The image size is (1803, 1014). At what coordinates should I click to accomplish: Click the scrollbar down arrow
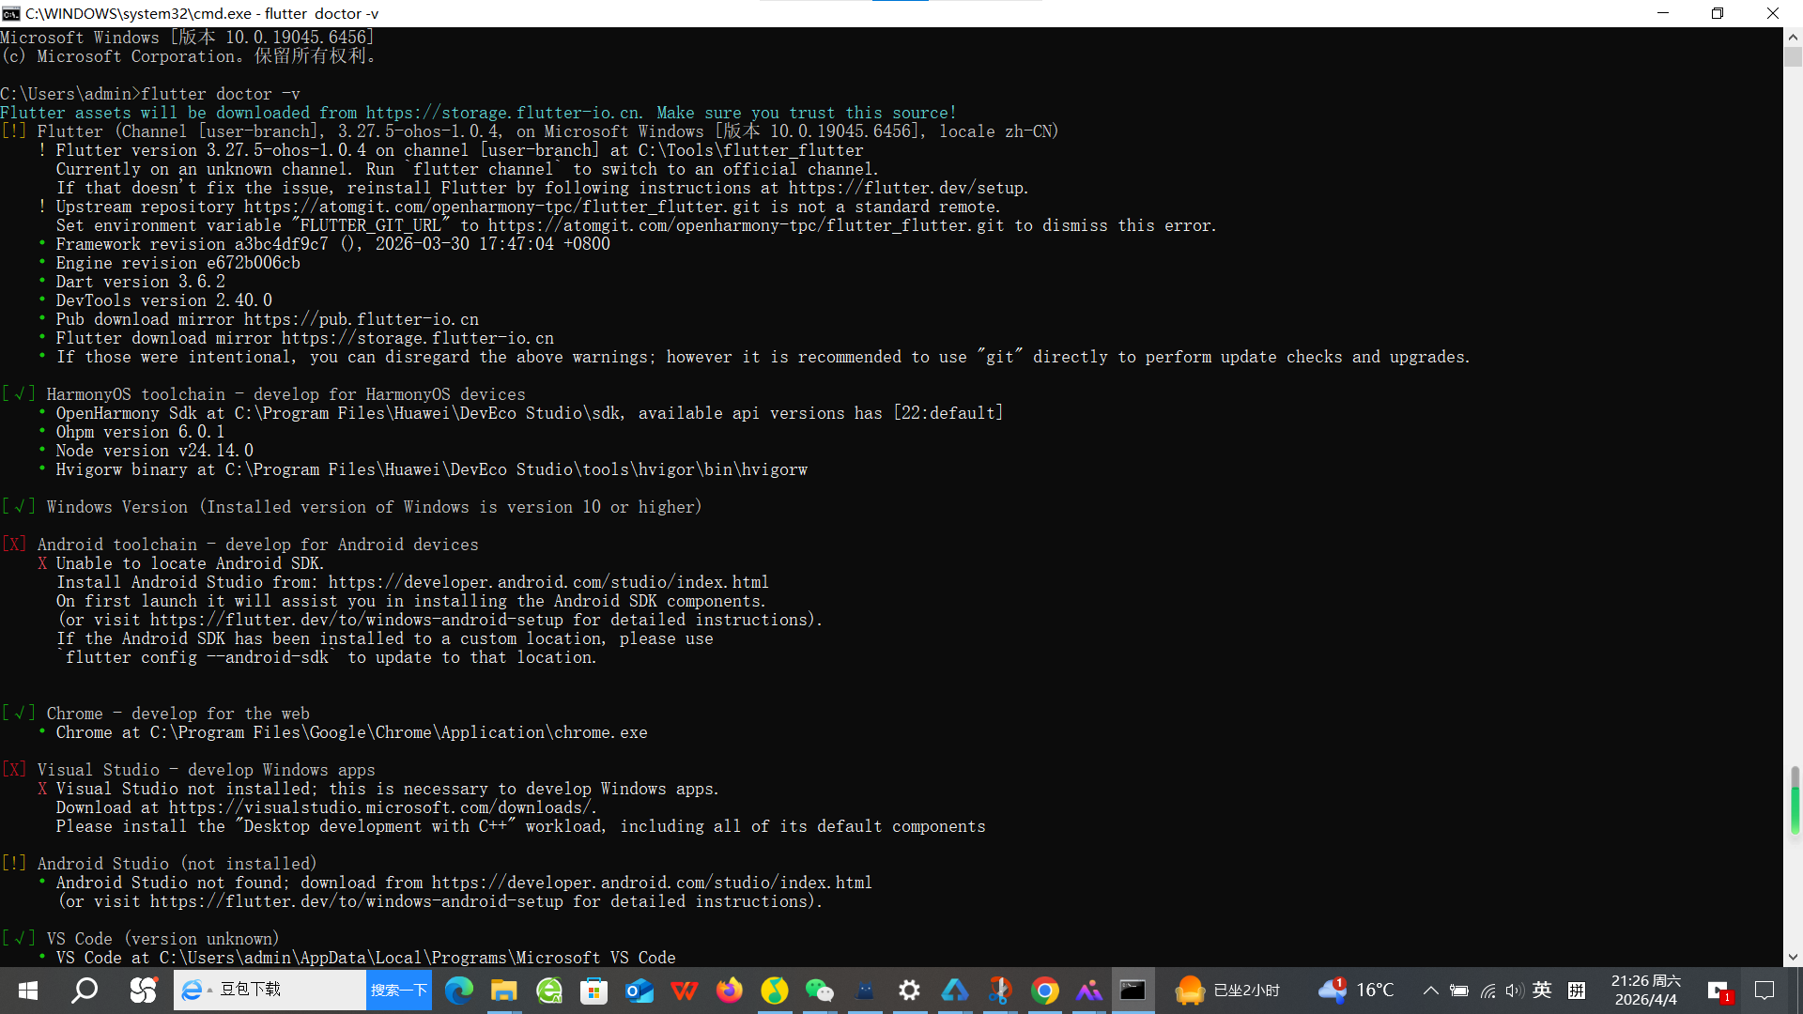pyautogui.click(x=1793, y=958)
